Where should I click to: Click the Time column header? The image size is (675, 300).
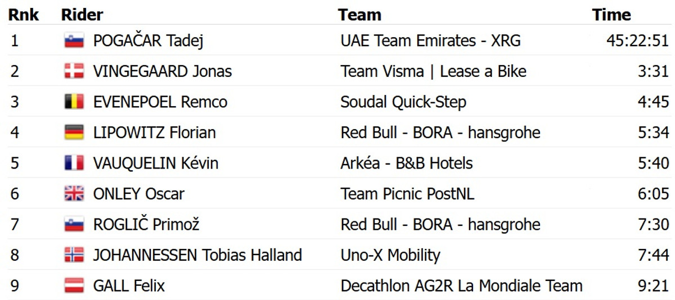click(611, 15)
